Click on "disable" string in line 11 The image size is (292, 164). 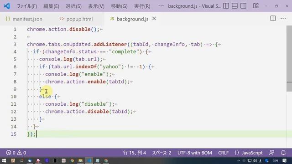click(x=95, y=104)
